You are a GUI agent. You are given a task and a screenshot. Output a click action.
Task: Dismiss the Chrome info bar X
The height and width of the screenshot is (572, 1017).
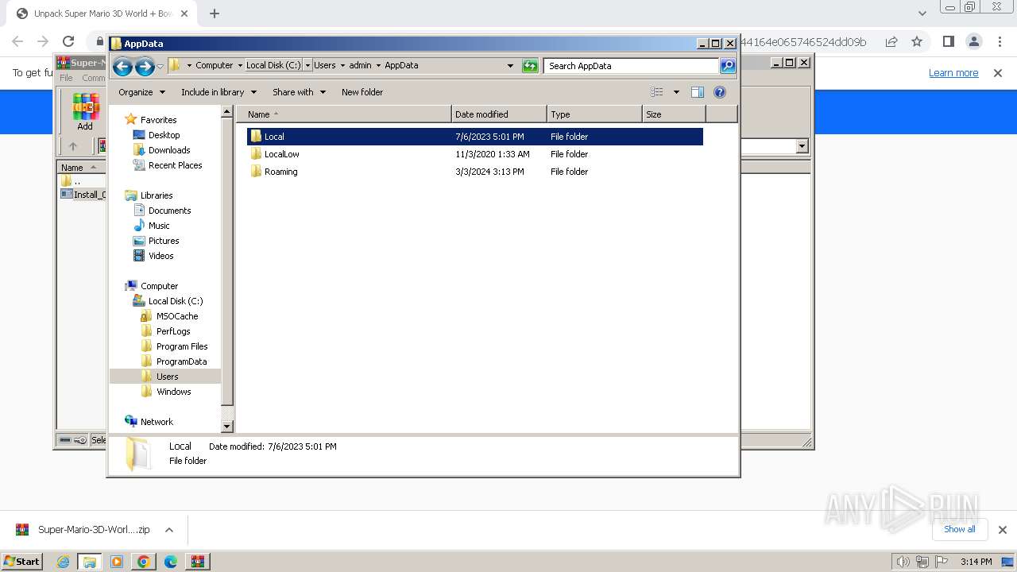tap(998, 73)
